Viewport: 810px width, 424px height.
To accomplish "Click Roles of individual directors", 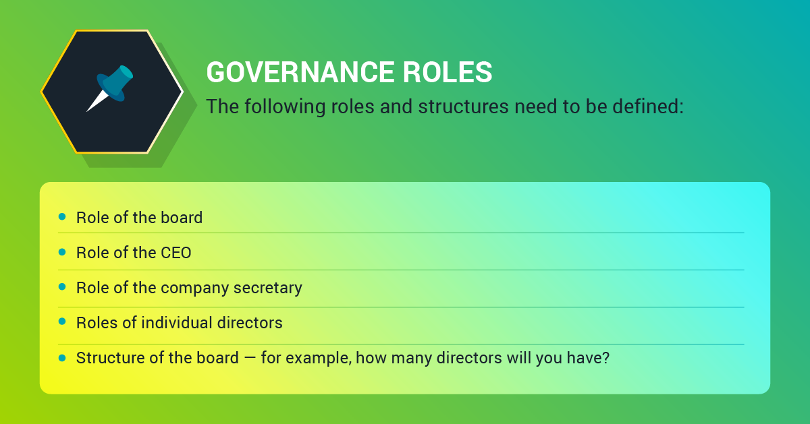I will point(179,323).
